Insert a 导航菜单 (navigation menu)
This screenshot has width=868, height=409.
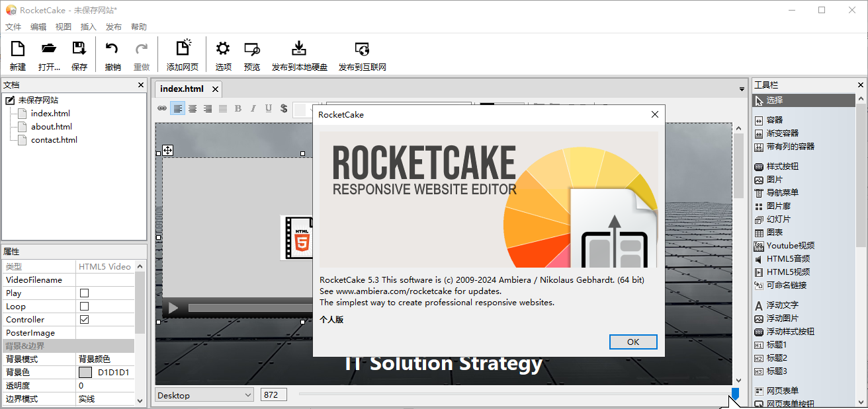click(781, 192)
